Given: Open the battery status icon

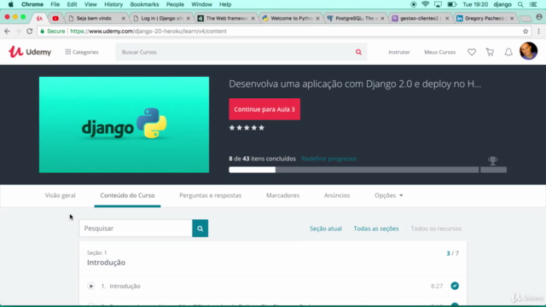Looking at the screenshot, I should [452, 4].
